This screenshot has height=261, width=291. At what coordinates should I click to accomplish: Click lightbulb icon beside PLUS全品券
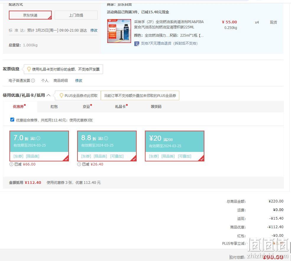point(61,95)
